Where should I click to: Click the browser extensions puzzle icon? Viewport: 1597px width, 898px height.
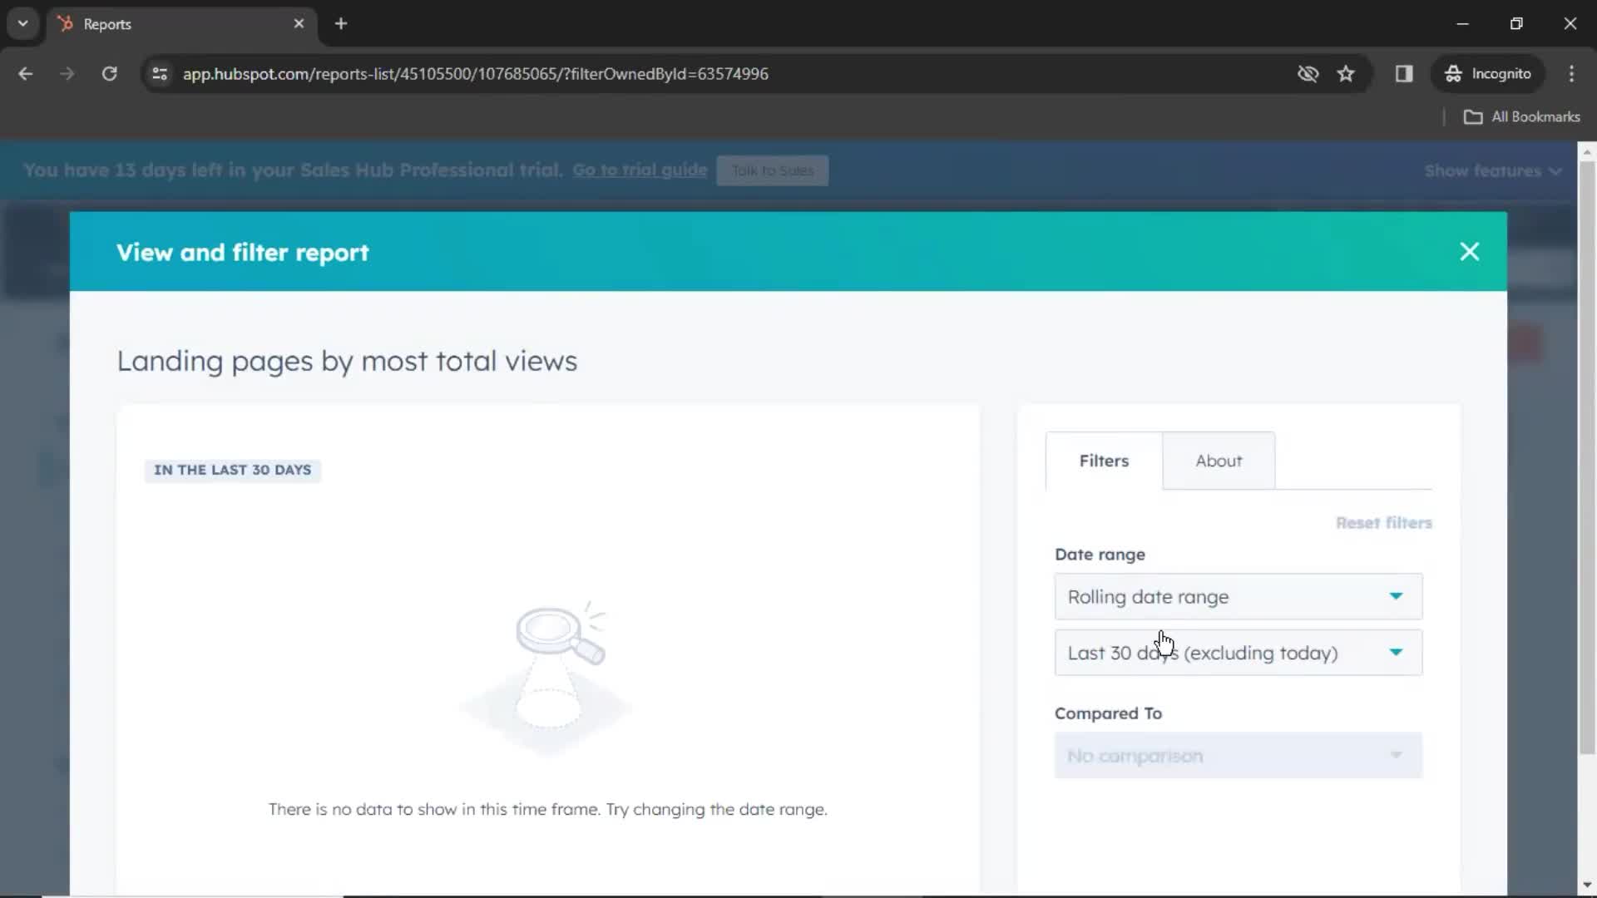click(x=1404, y=73)
